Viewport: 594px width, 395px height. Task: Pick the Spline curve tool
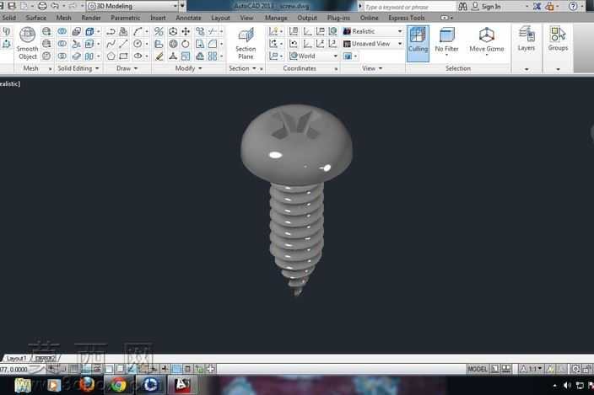tap(111, 44)
